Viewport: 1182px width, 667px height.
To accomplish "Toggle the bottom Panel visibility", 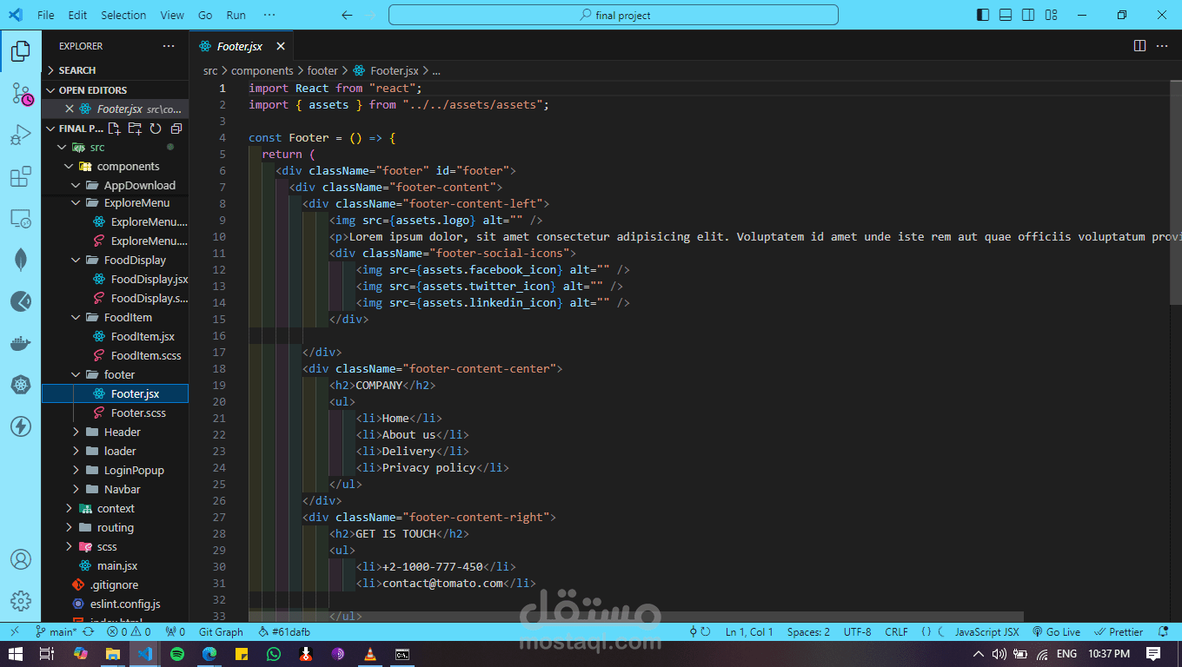I will (1006, 15).
